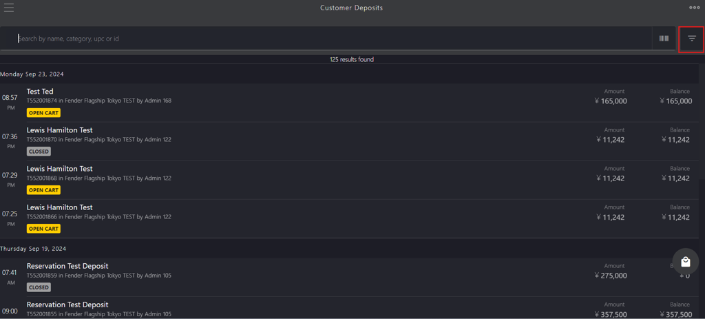Image resolution: width=705 pixels, height=319 pixels.
Task: Click the Thursday Sep 19, 2024 date header
Action: [33, 248]
